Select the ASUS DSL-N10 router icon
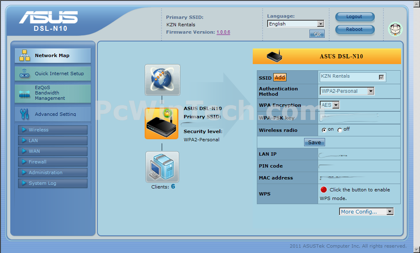 (162, 124)
